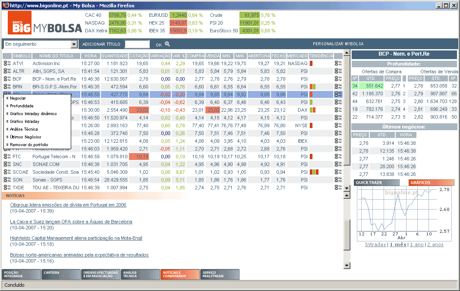Viewport: 460px width, 291px height.
Task: Open the menu icon left of SON
Action: (7, 180)
